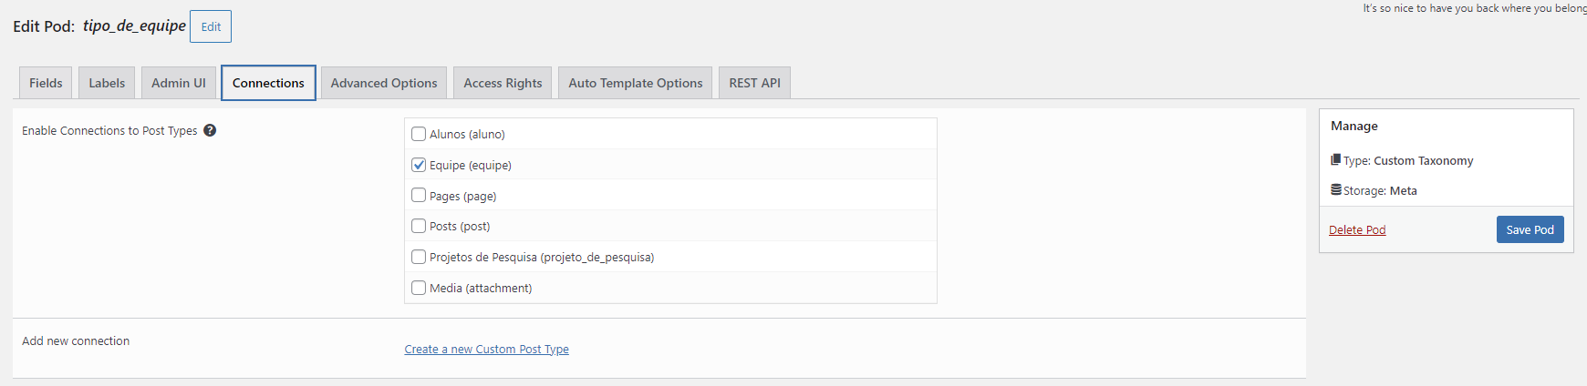Click the Storage Meta database icon
The height and width of the screenshot is (386, 1587).
click(1336, 189)
